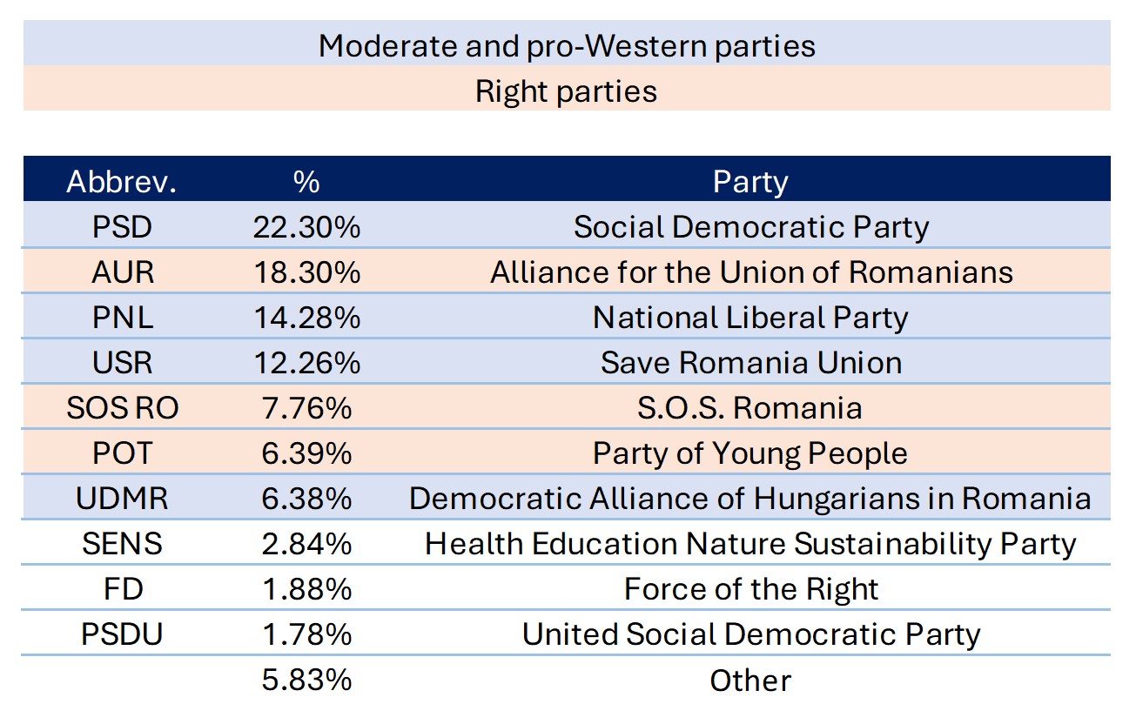
Task: Click the 22.30% percentage cell
Action: tap(306, 227)
